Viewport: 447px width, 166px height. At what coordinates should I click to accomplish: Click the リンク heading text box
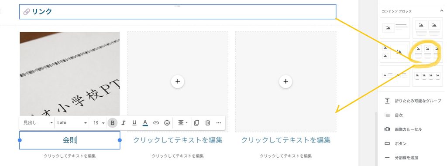[178, 12]
